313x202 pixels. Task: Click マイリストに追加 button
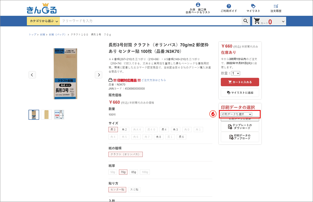click(x=240, y=93)
